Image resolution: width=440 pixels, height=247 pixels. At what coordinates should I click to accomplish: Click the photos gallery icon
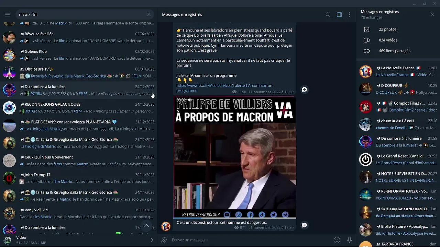point(367,30)
